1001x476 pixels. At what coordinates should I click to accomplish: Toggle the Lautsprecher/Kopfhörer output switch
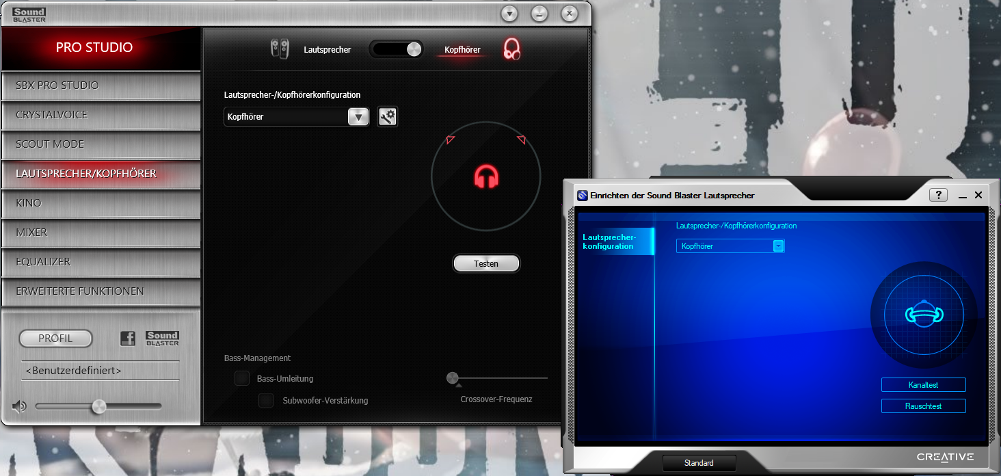(397, 49)
